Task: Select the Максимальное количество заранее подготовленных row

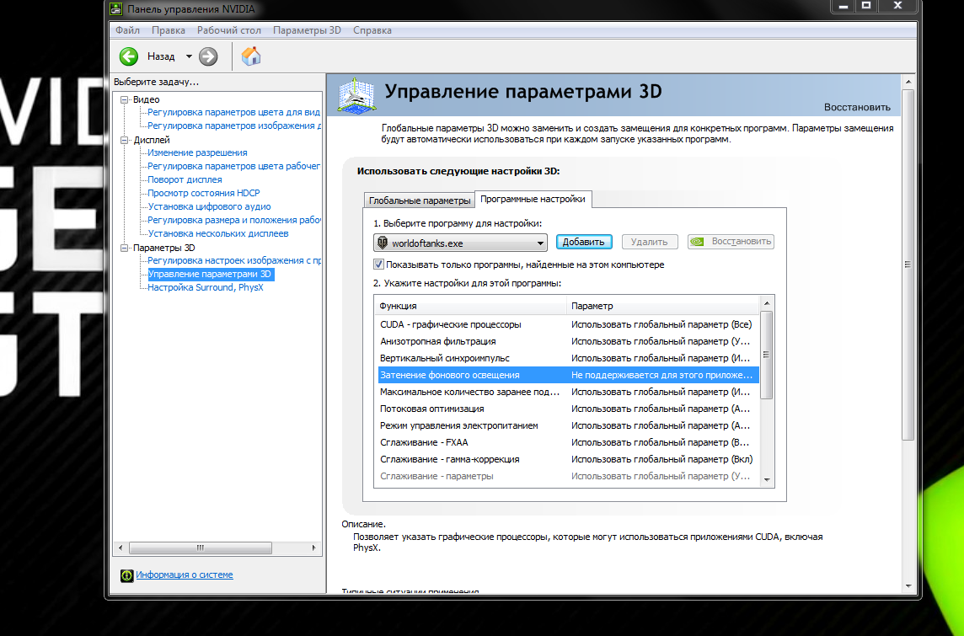Action: (569, 392)
